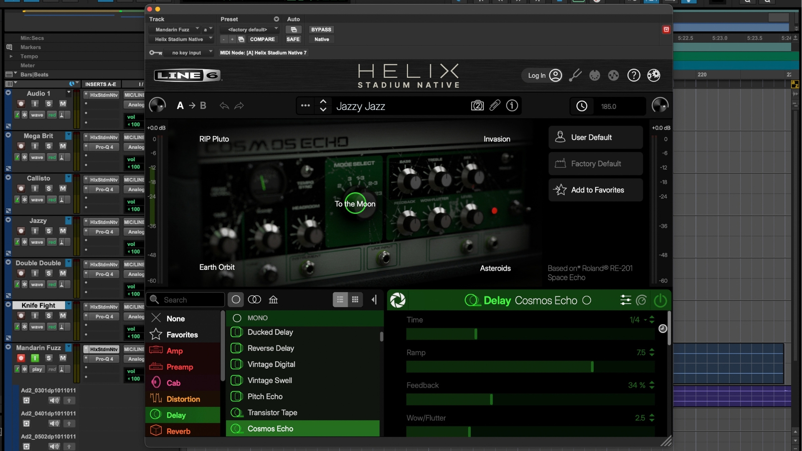Select the Reverb category
Image resolution: width=802 pixels, height=451 pixels.
click(x=183, y=431)
